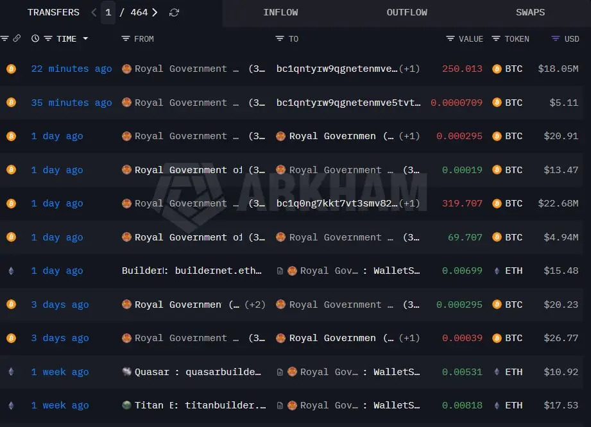Open 1 week ago link for Titan transfer
Screen dimensions: 591x427
point(60,406)
